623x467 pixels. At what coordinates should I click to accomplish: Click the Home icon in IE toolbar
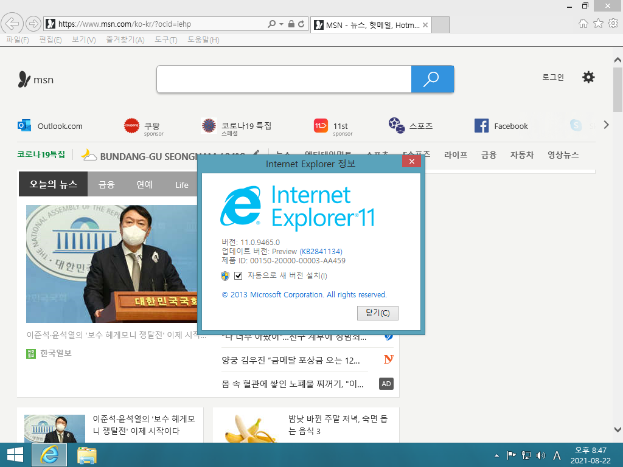[583, 24]
